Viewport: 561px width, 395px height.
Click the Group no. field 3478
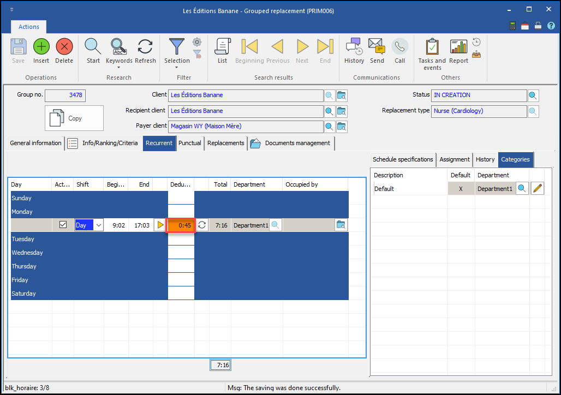click(65, 95)
